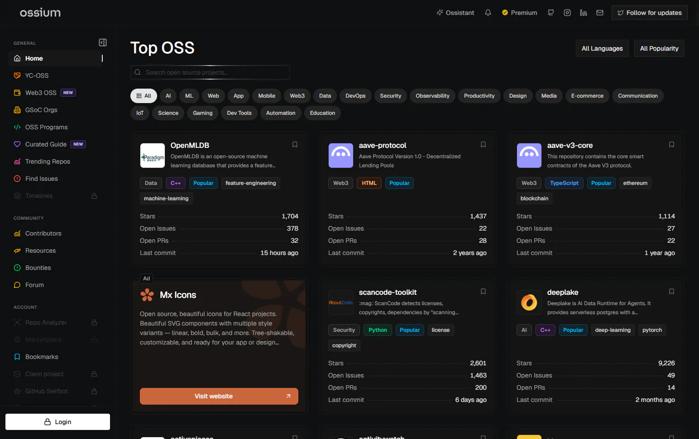Open the Premium link
The width and height of the screenshot is (699, 439).
[519, 13]
